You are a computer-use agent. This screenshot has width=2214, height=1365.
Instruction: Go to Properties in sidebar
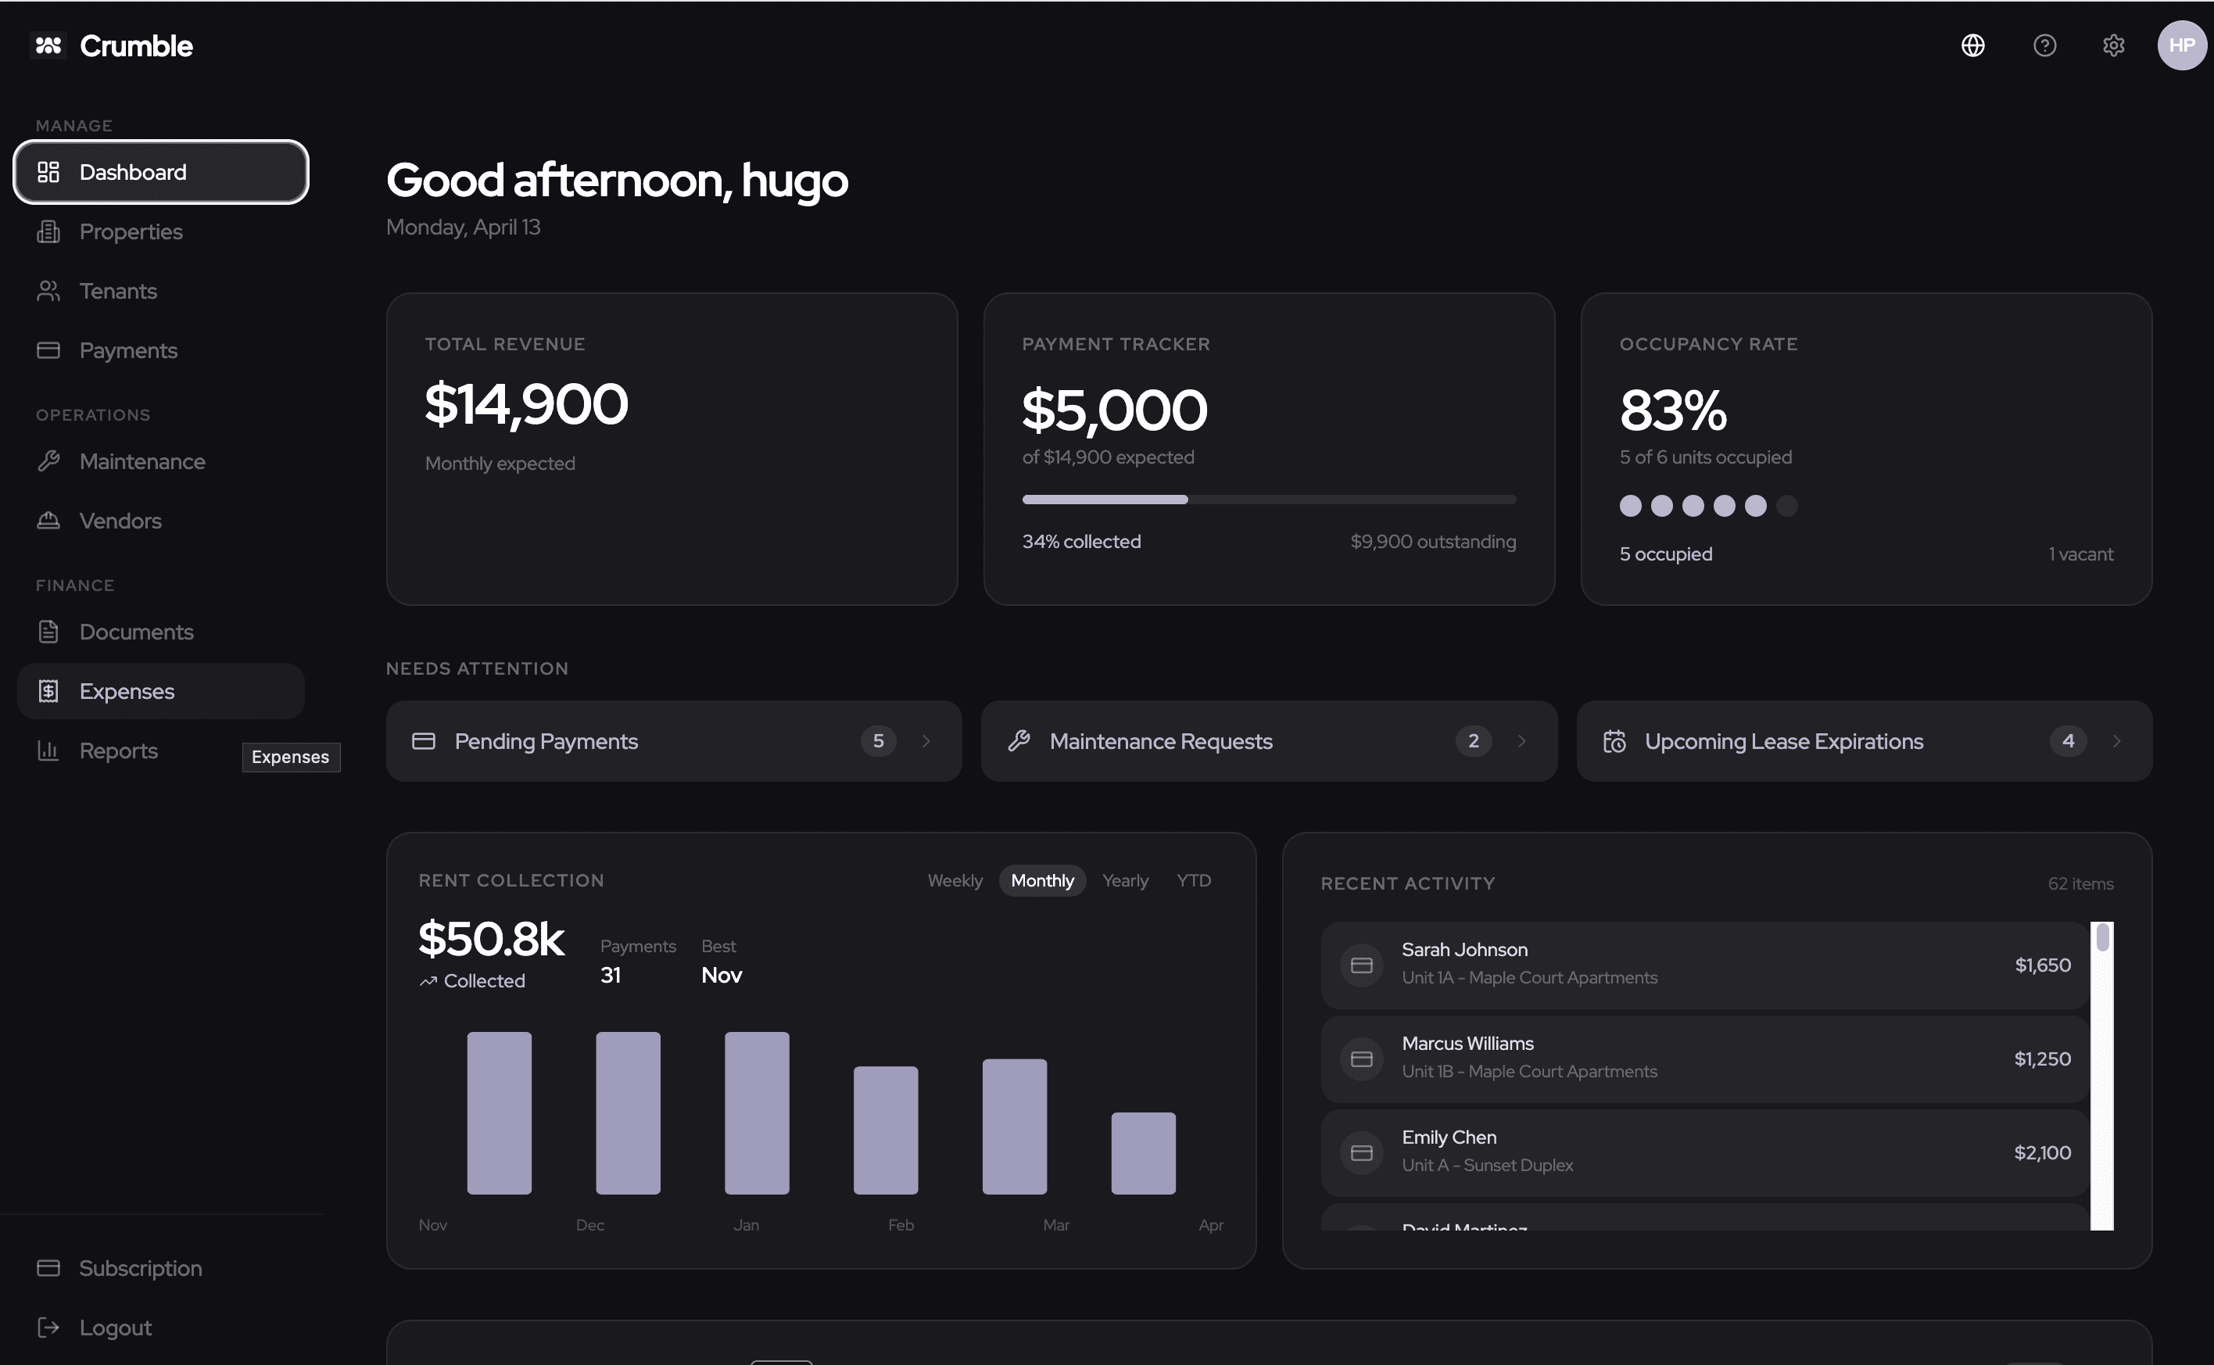coord(131,232)
